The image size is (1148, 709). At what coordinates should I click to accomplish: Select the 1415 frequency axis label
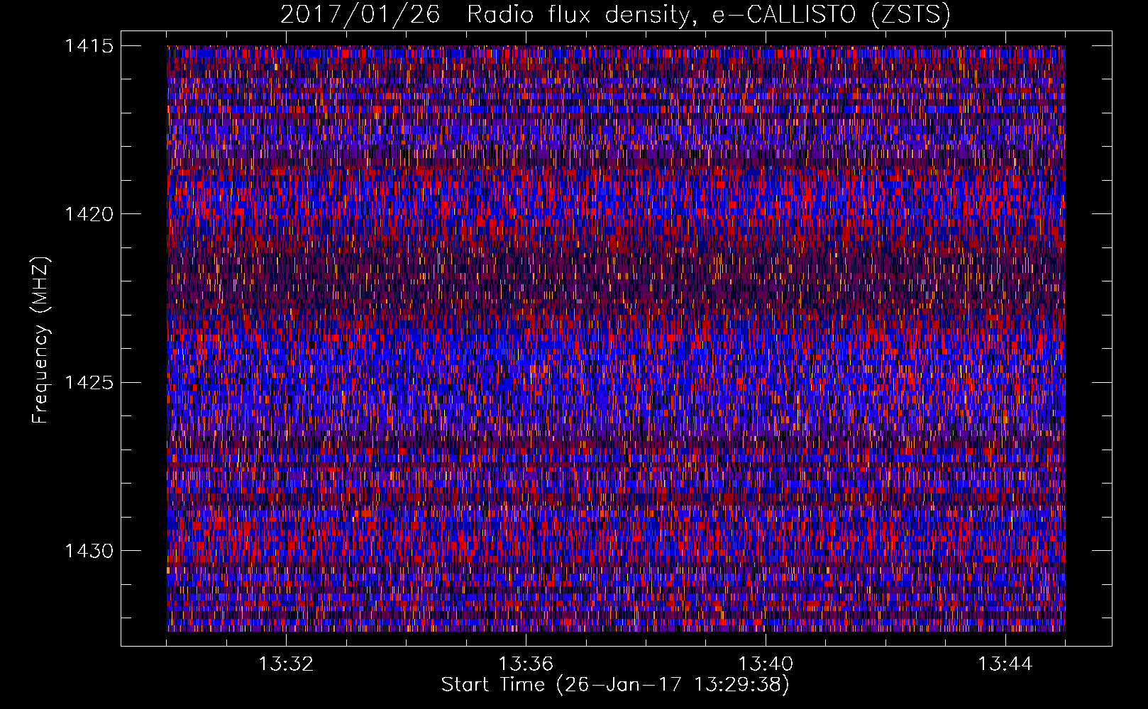coord(89,46)
